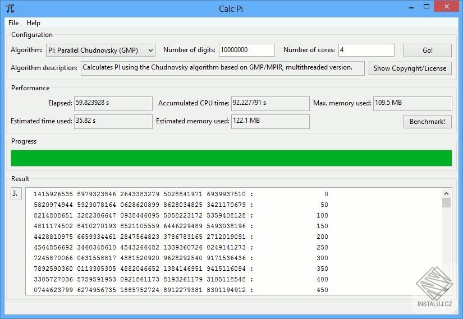
Task: Click Show Copyright/License button
Action: coord(410,68)
